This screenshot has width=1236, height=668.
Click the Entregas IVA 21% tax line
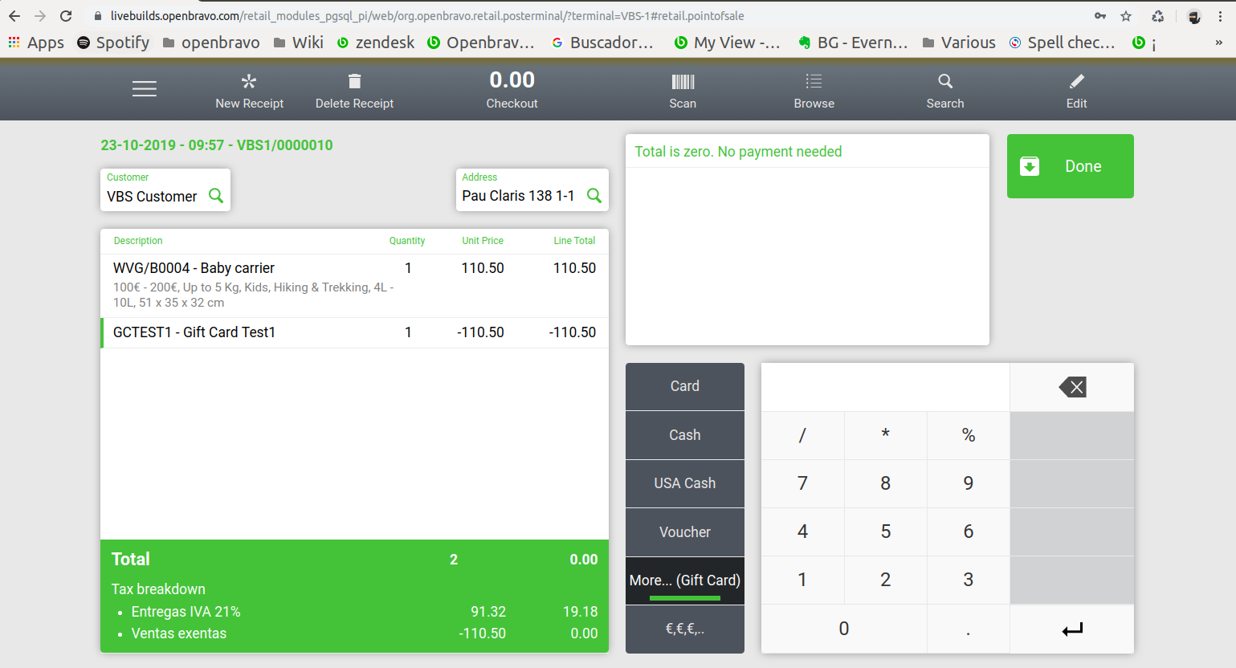click(354, 612)
